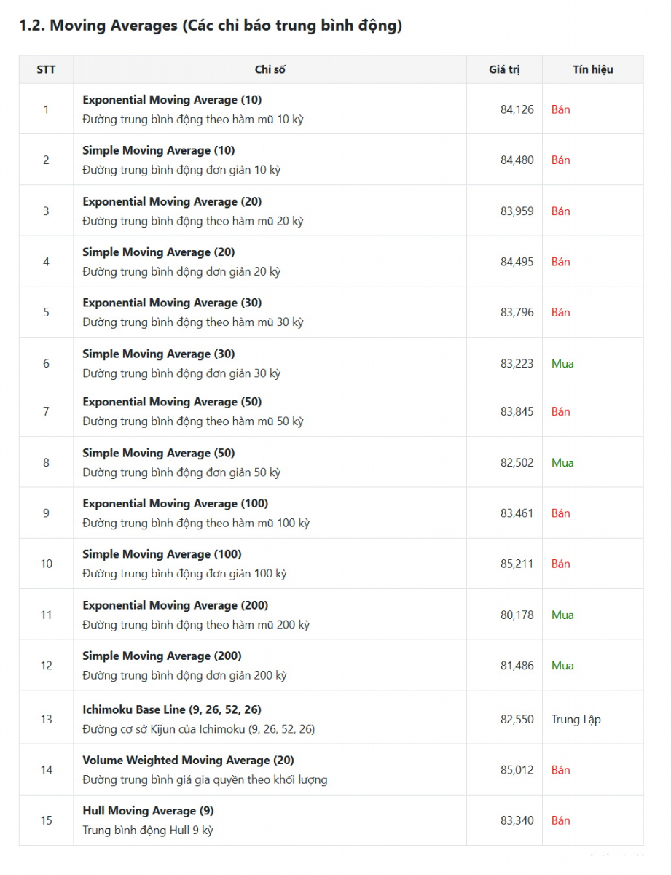The height and width of the screenshot is (875, 671).
Task: Click Exponential Moving Average (20) indicator name
Action: tap(172, 202)
